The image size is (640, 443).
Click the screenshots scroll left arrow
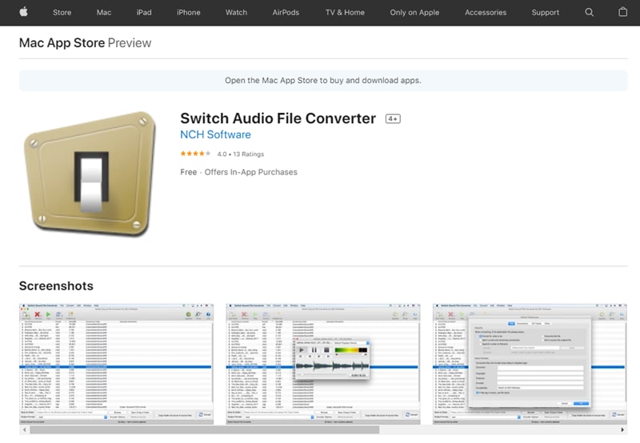tap(25, 430)
